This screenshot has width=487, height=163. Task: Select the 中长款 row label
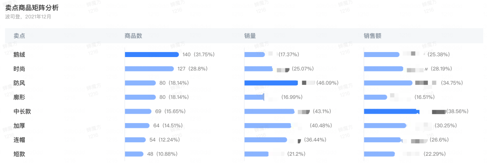click(23, 111)
